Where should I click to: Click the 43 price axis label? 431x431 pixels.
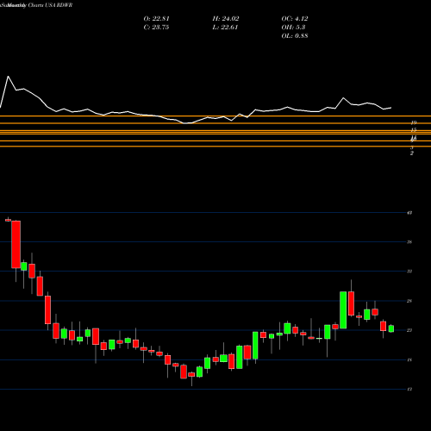(x=409, y=213)
